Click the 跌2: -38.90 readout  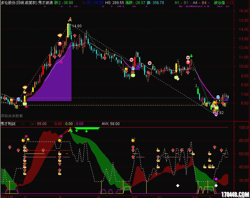(x=63, y=3)
